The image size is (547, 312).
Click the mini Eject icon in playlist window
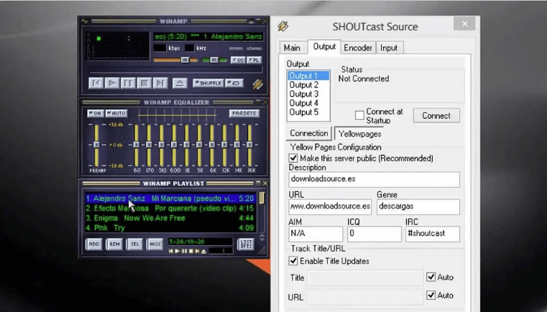pos(204,251)
